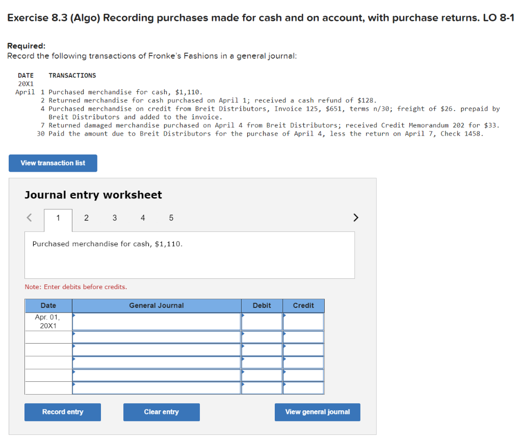Click the second row Debit input cell
The height and width of the screenshot is (442, 522).
[x=262, y=336]
